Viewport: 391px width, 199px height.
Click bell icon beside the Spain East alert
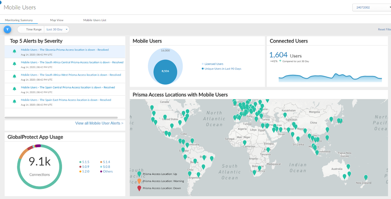pos(15,101)
